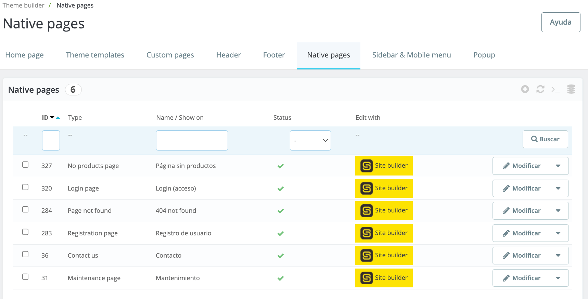Tick the Maintenance page row checkbox
This screenshot has height=299, width=588.
click(x=25, y=277)
